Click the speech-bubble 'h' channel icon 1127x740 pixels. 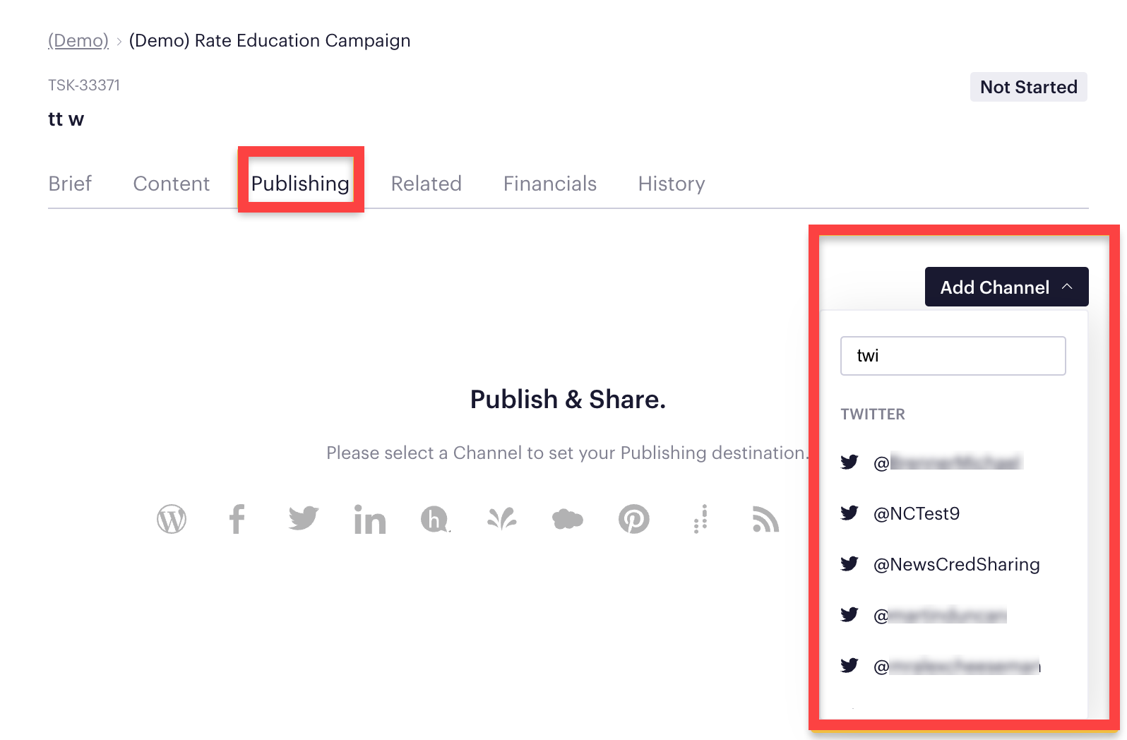point(435,520)
